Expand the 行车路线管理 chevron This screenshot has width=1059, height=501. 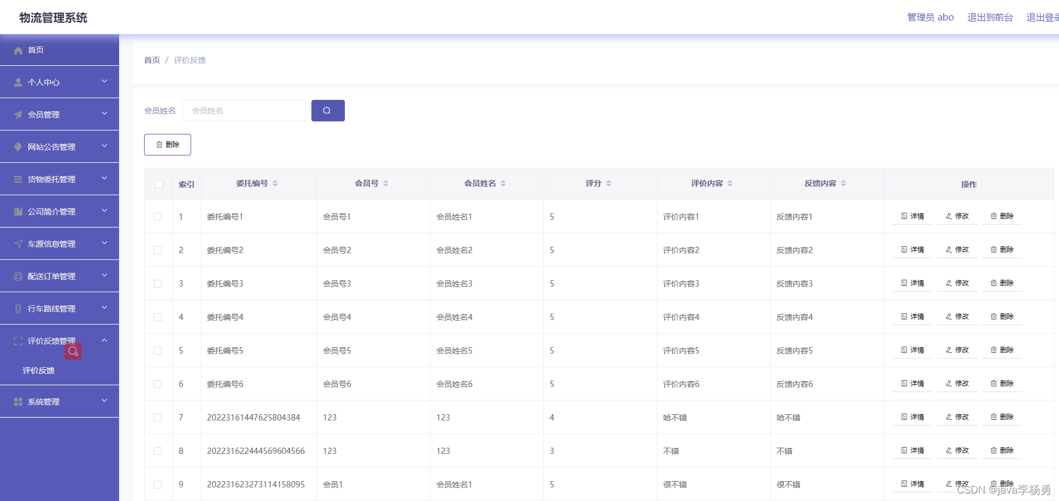tap(104, 308)
